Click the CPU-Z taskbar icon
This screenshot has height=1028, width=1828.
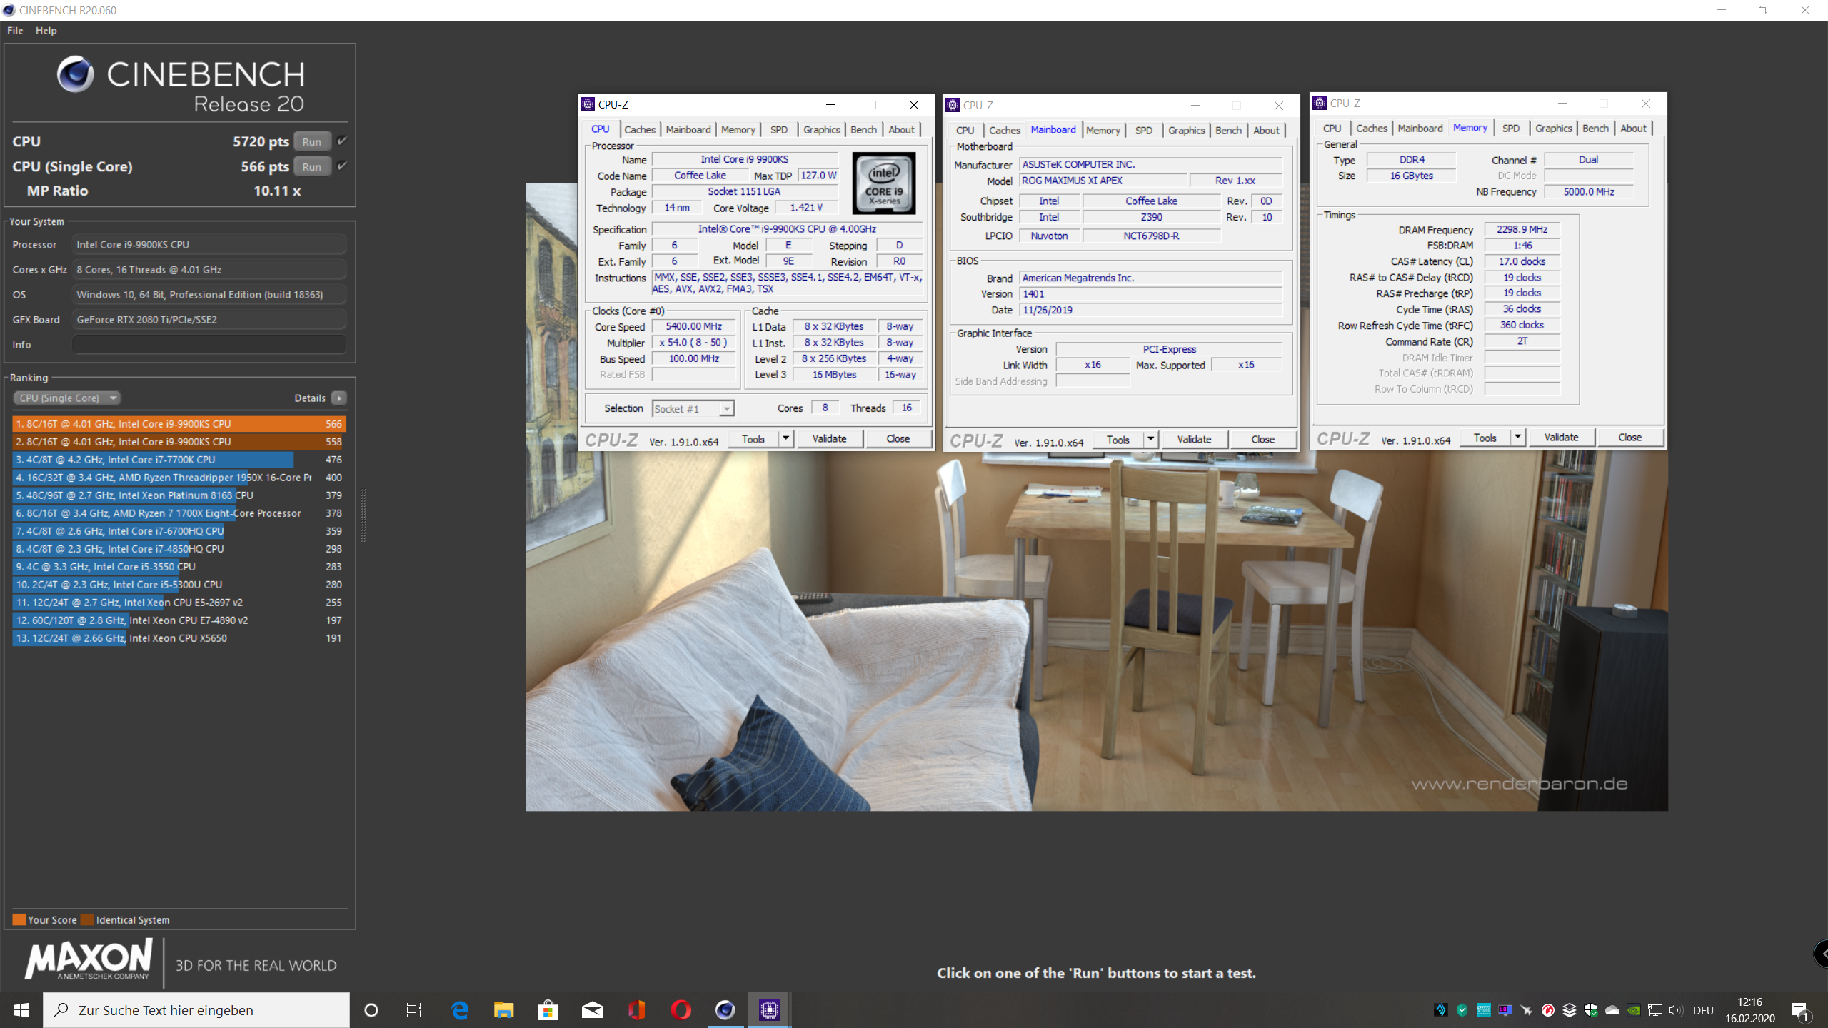coord(769,1009)
